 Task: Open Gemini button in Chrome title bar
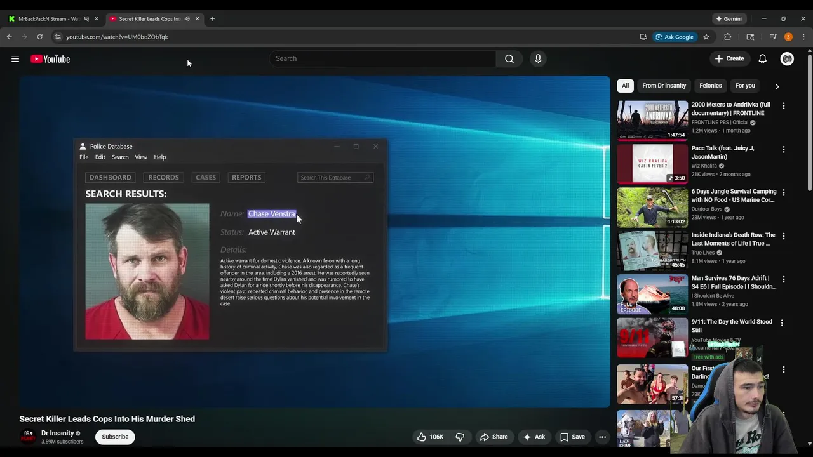[x=728, y=19]
